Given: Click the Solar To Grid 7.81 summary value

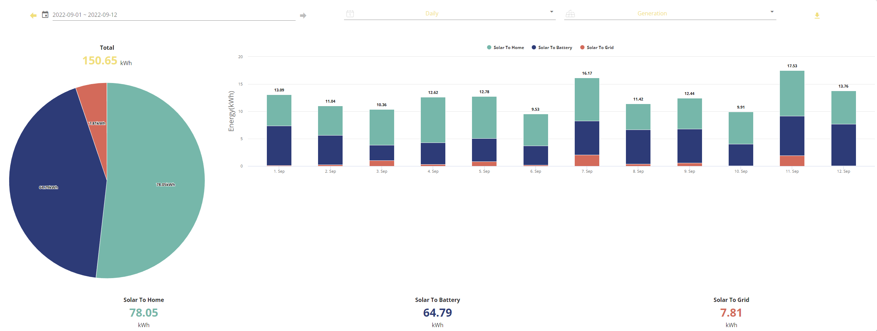Looking at the screenshot, I should [731, 312].
